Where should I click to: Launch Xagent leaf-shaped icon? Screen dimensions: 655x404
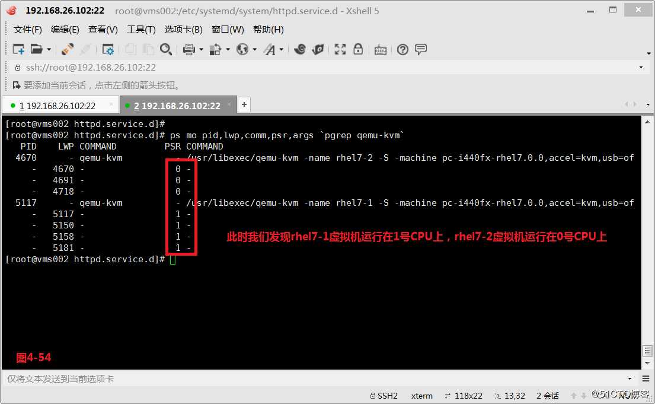tap(318, 49)
